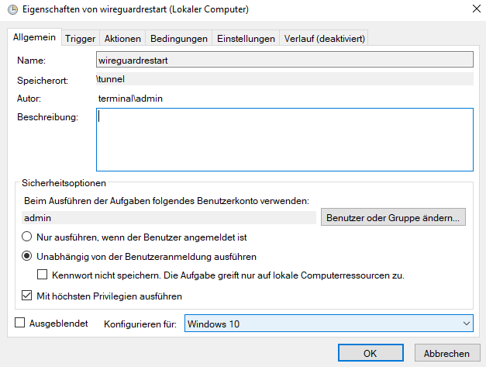Click 'Benutzer oder Gruppe ändern...' button
The image size is (486, 367).
pos(394,218)
